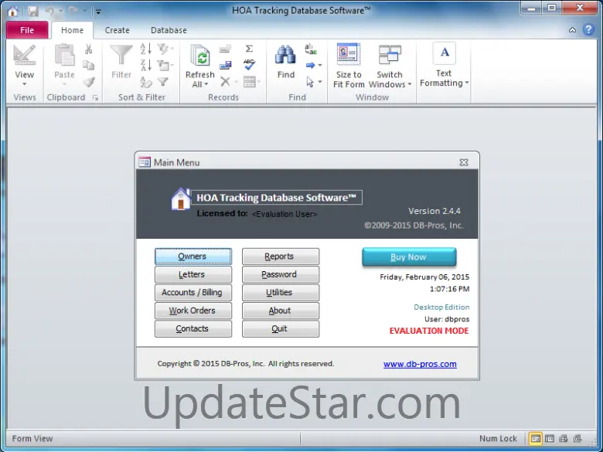This screenshot has width=603, height=452.
Task: Click the Save record icon
Action: pos(226,65)
